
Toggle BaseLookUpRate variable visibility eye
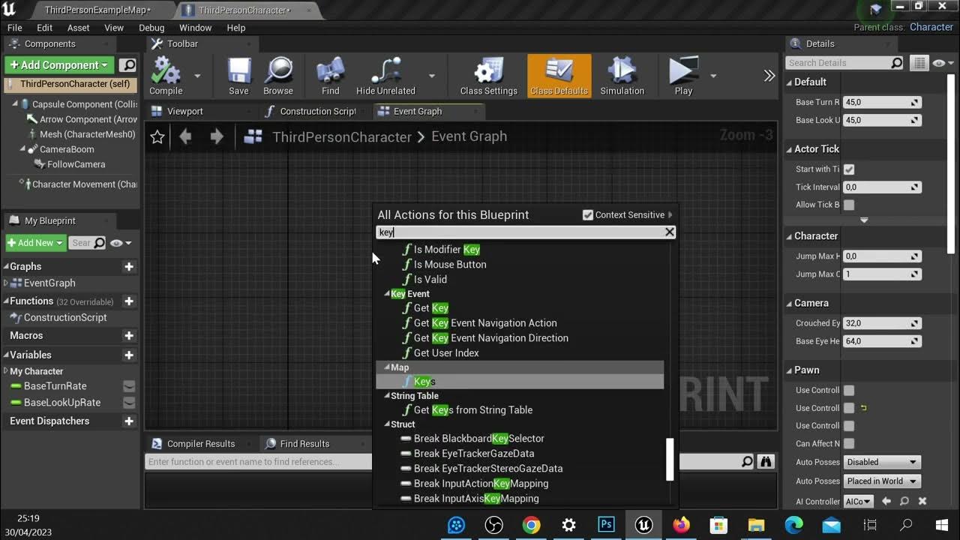[x=129, y=403]
